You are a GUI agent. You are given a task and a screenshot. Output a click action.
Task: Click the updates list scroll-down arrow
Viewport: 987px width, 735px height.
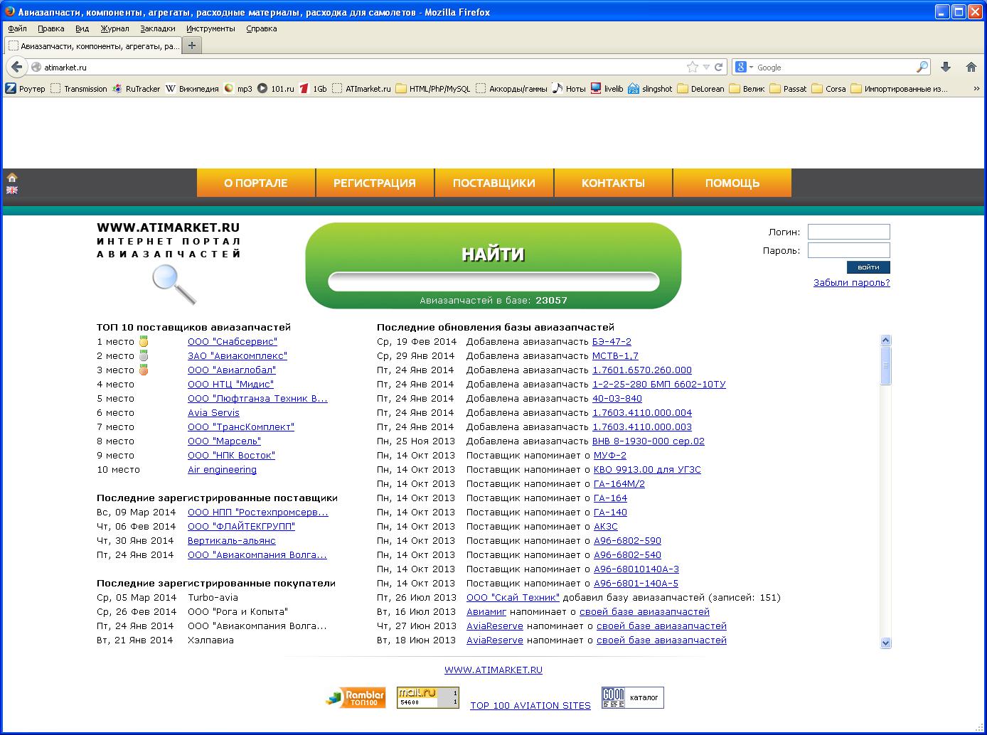885,643
